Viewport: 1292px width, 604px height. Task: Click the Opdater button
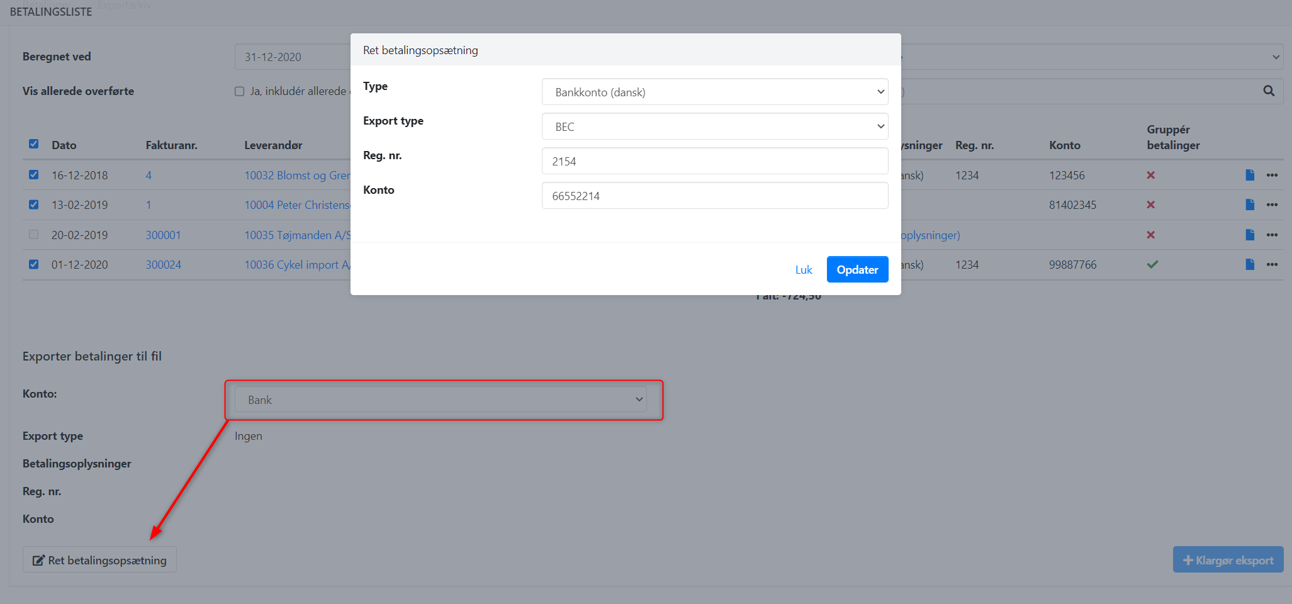pyautogui.click(x=857, y=269)
